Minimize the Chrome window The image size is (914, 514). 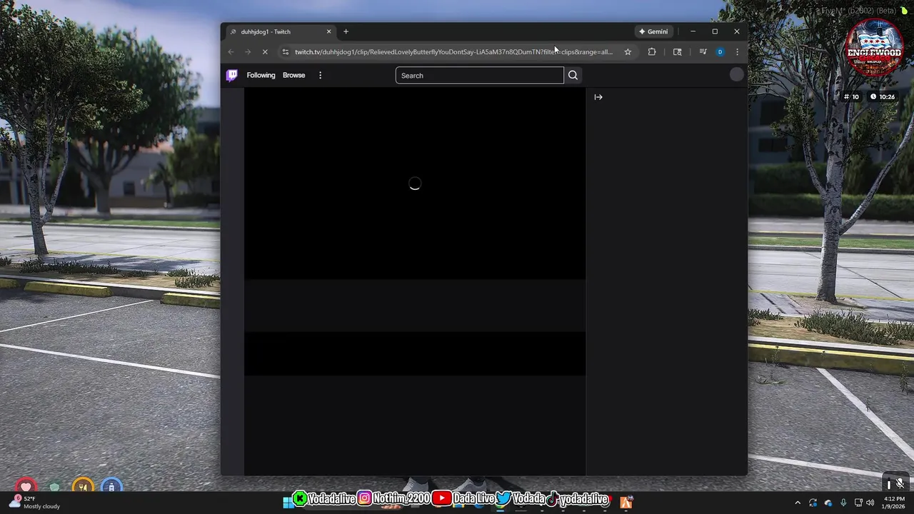(693, 31)
